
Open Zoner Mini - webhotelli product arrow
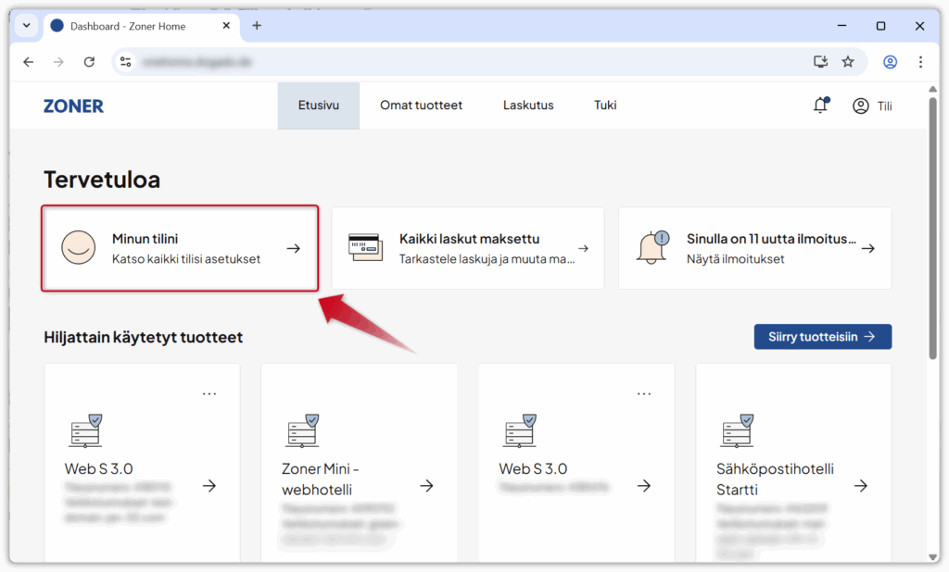tap(426, 486)
